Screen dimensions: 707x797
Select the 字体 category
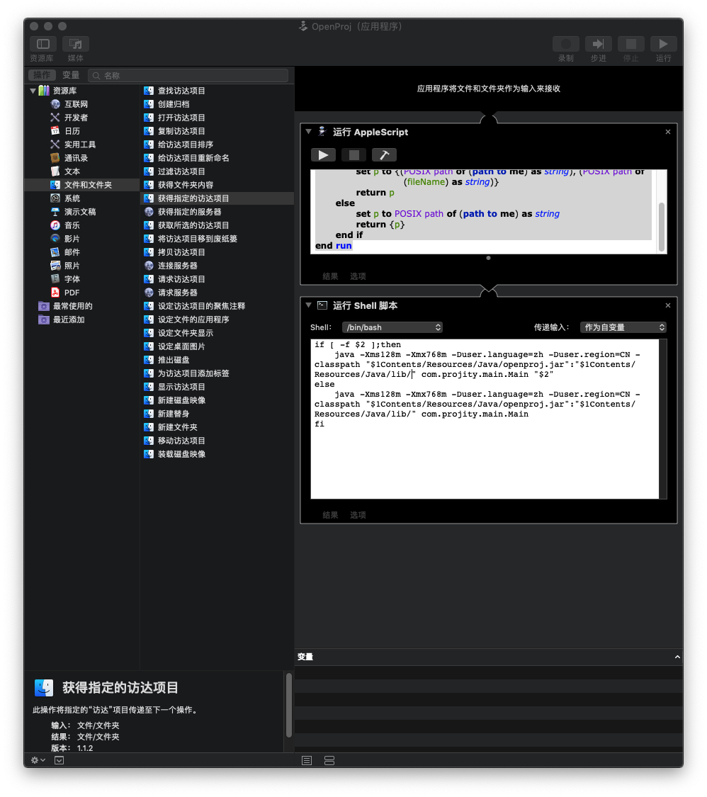pos(72,279)
